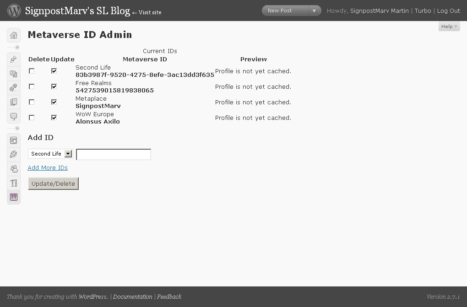This screenshot has height=307, width=467.
Task: Click the Log Out link
Action: [449, 11]
